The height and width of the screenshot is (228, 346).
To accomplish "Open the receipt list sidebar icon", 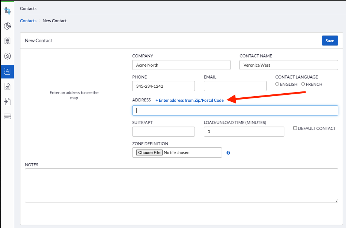I will 7,41.
